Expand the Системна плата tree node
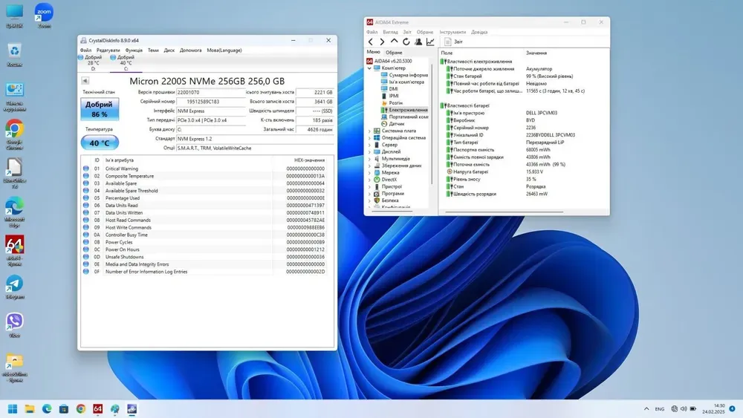Screen dimensions: 743x418 369,131
